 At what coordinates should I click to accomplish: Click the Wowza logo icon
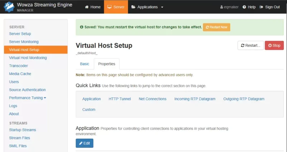(x=9, y=7)
